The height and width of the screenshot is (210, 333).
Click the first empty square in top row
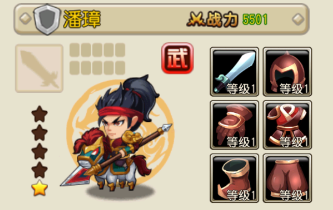[75, 50]
